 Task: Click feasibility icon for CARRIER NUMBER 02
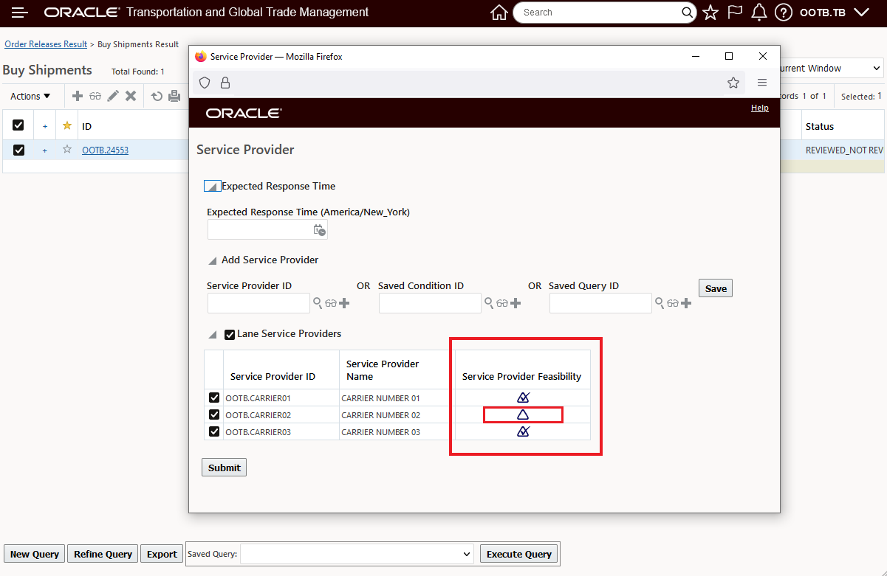523,414
